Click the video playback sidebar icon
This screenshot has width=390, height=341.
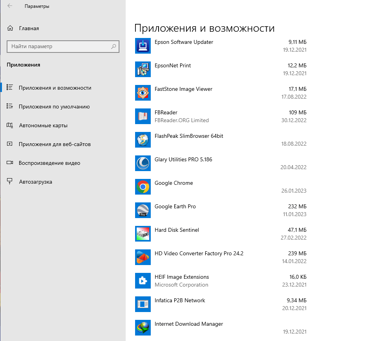[10, 162]
